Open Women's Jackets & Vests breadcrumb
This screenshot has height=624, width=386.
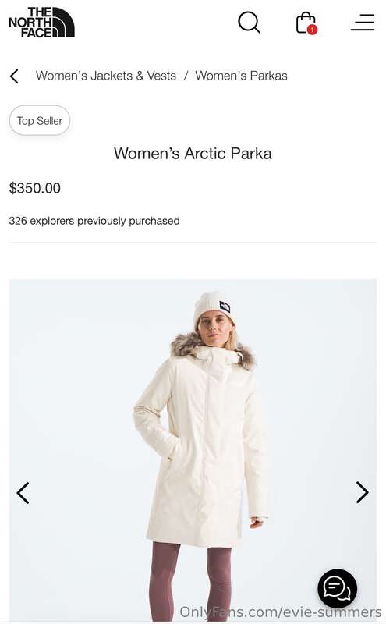pyautogui.click(x=106, y=76)
